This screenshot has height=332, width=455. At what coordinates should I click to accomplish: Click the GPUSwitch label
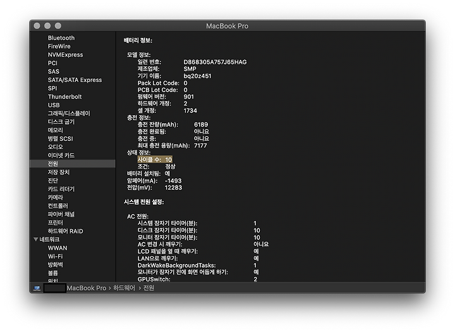[154, 279]
